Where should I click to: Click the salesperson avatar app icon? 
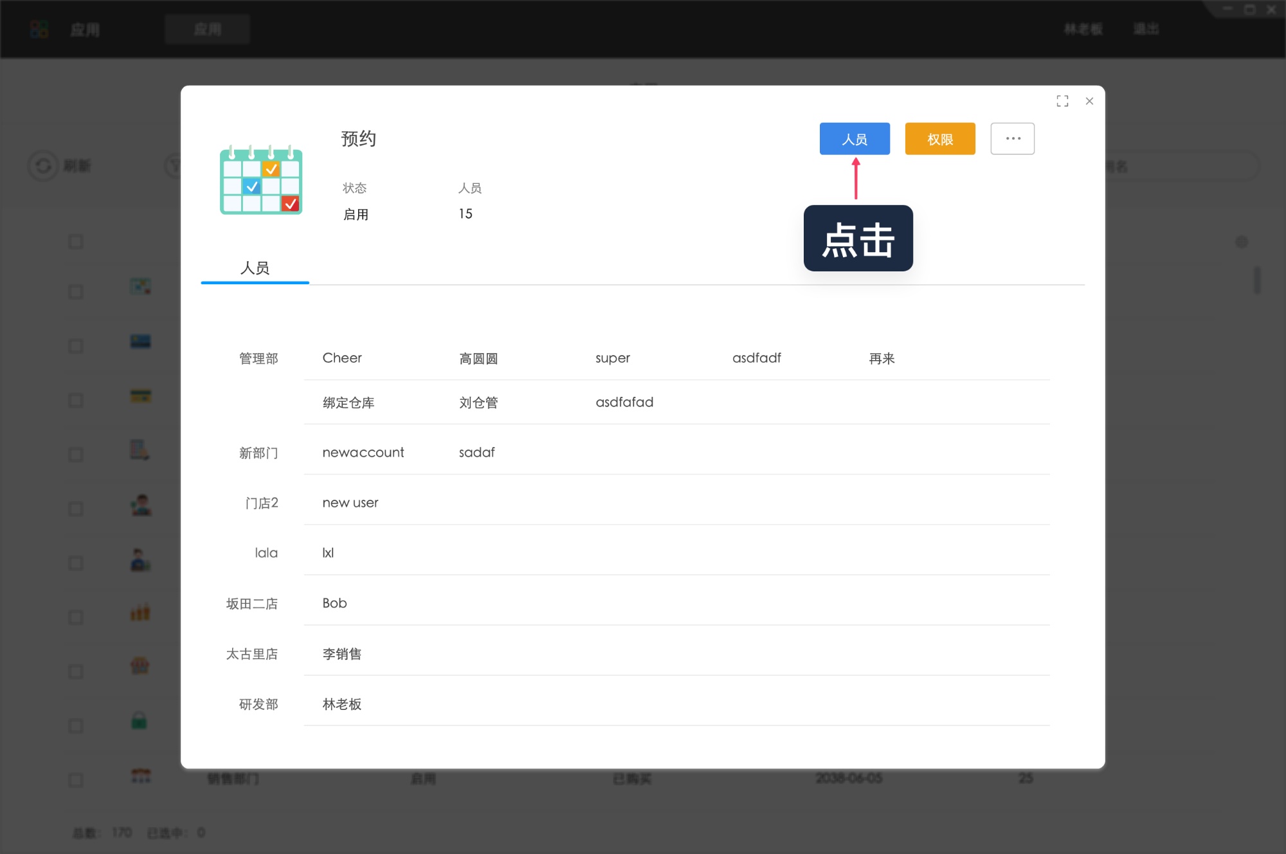coord(141,505)
